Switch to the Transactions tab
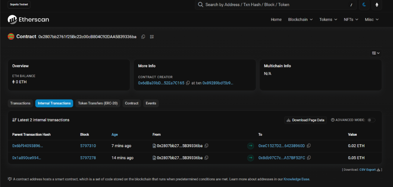 [20, 103]
